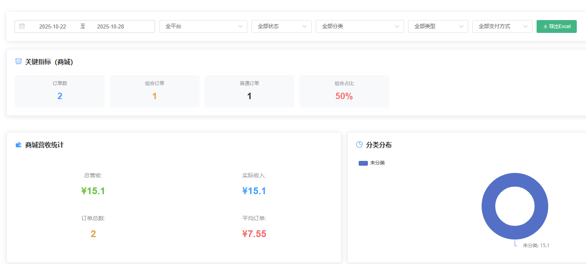The image size is (586, 264).
Task: Select the start date 2025-10-22 field
Action: (x=53, y=26)
